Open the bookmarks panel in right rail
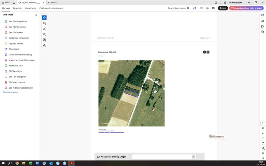 (263, 27)
